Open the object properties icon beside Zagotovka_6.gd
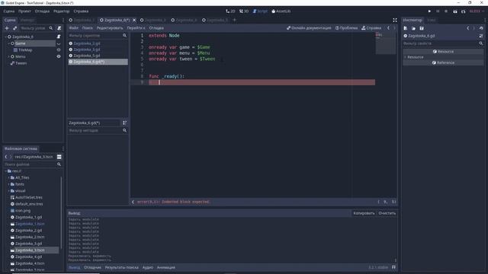 pyautogui.click(x=481, y=36)
